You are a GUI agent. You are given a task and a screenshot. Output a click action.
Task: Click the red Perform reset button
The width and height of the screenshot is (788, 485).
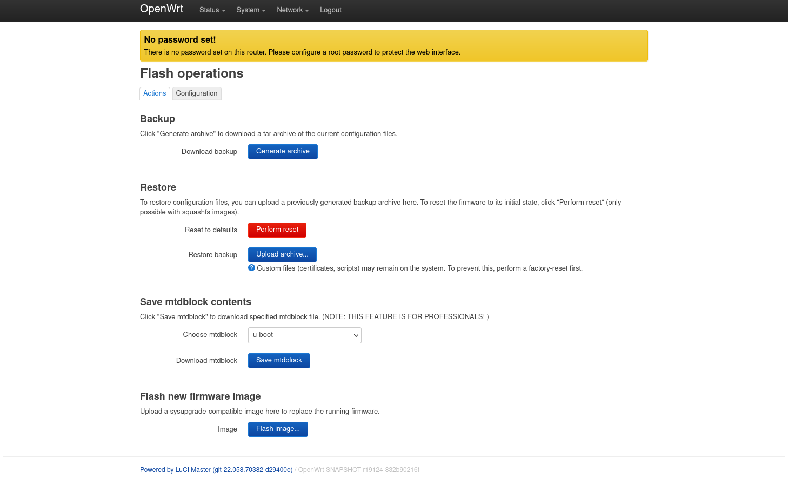[x=277, y=230]
